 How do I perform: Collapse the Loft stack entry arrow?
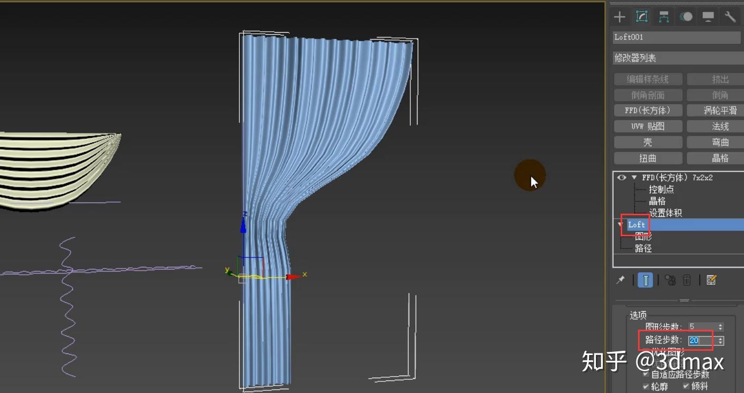pos(620,225)
